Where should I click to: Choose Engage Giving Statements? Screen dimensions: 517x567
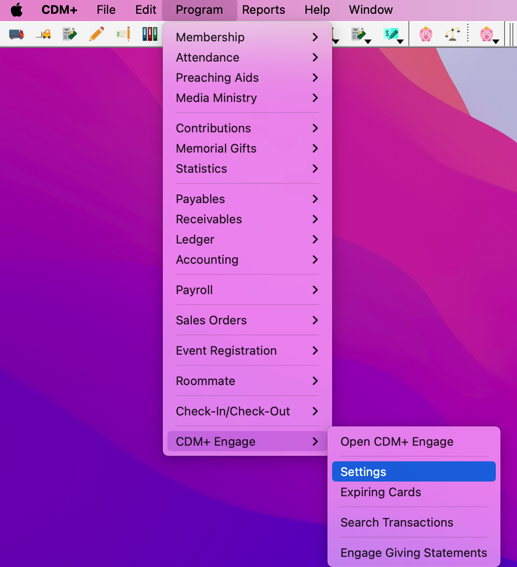[414, 553]
